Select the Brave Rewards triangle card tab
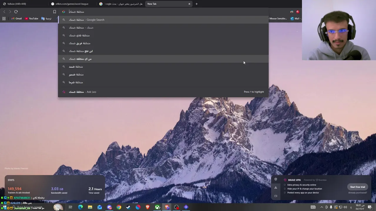Image resolution: width=376 pixels, height=211 pixels. click(x=276, y=188)
